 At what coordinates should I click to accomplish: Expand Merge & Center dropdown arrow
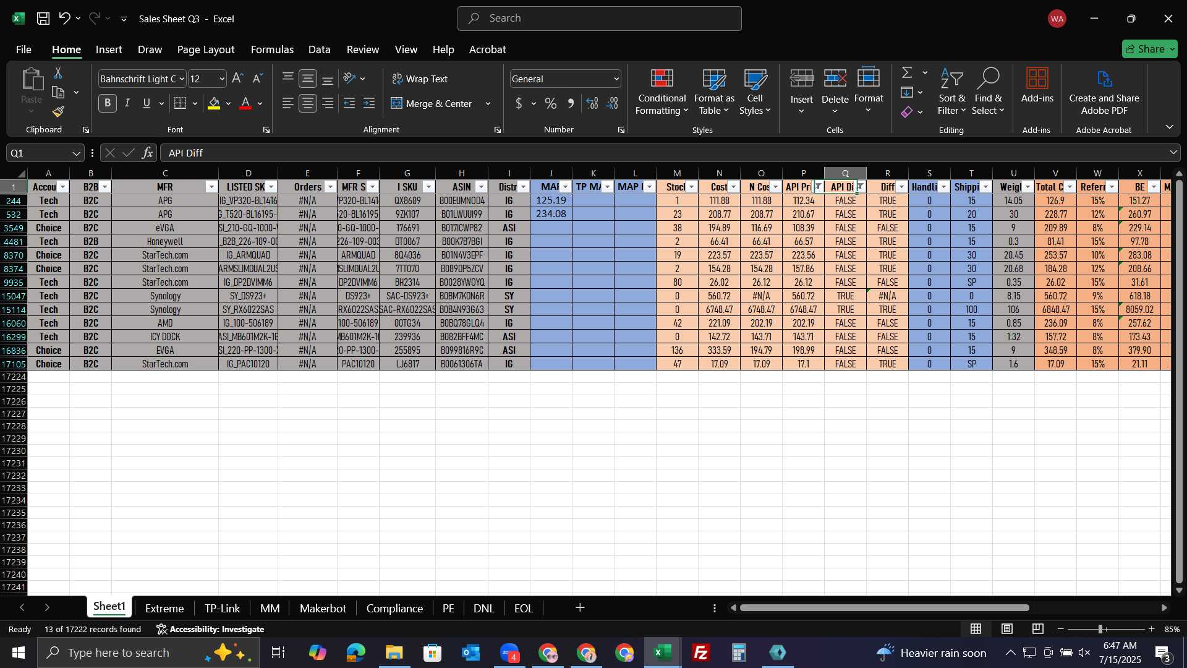488,104
